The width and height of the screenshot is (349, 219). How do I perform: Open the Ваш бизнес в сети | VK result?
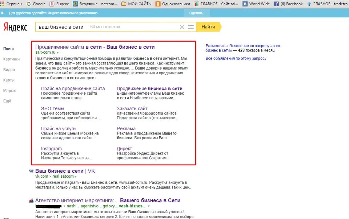coord(65,171)
